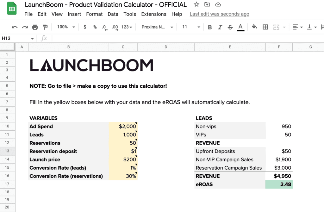Select the Launch price cell $200
Screen dimensions: 324x212
[x=123, y=159]
